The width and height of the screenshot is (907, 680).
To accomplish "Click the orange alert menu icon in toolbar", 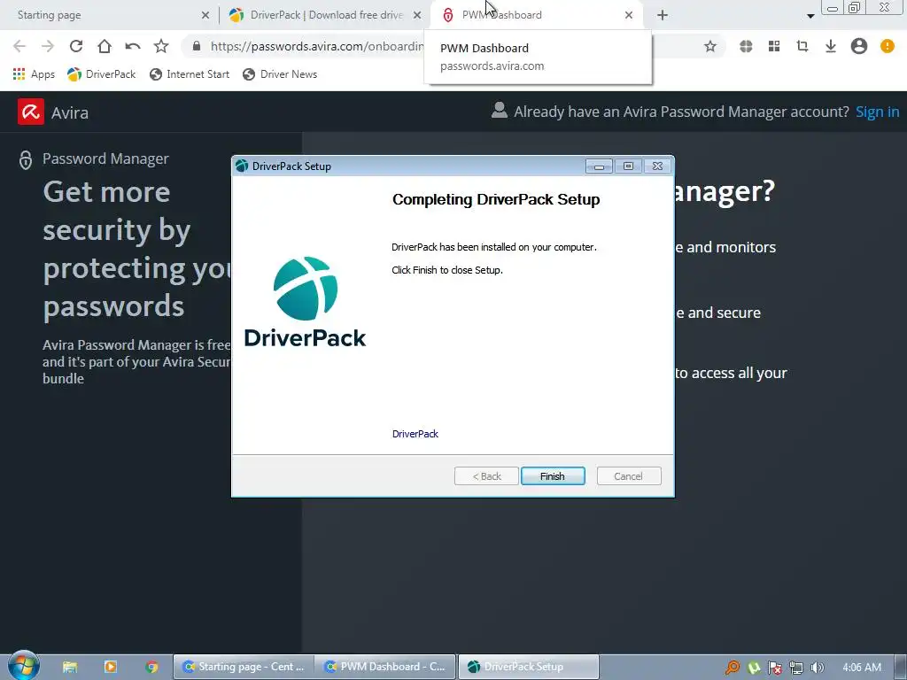I will (888, 46).
